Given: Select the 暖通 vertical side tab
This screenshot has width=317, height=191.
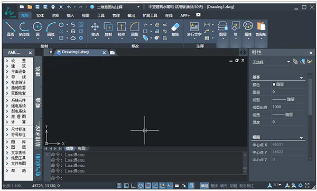Looking at the screenshot, I should click(38, 102).
